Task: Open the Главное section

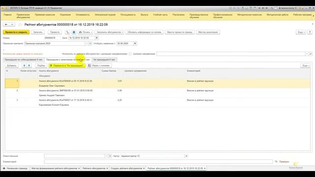Action: (x=7, y=15)
